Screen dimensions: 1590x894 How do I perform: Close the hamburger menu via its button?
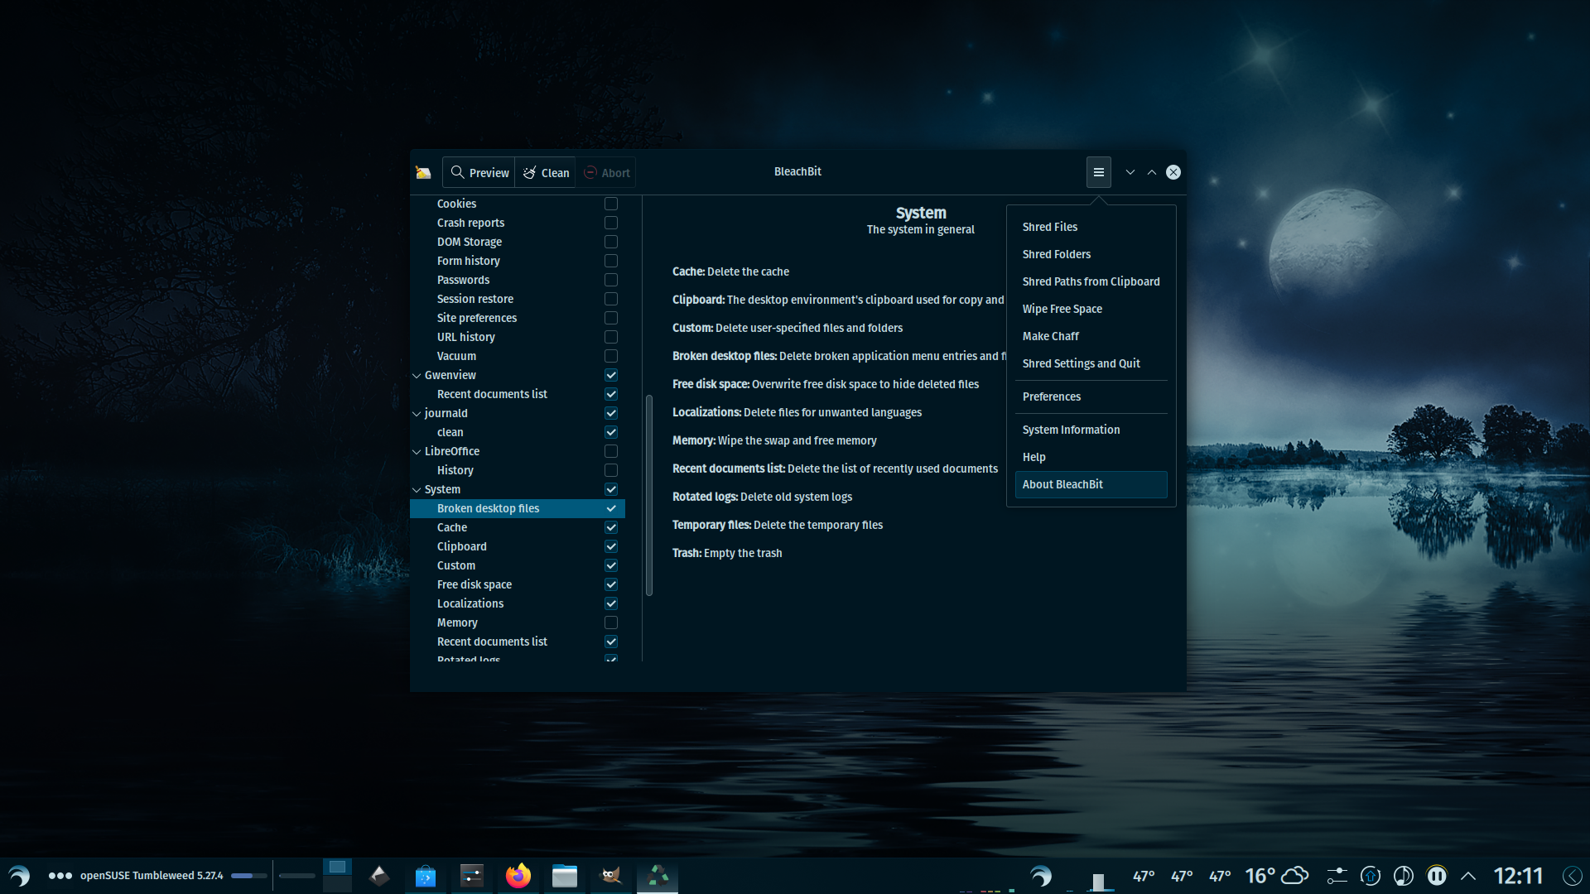(1098, 172)
